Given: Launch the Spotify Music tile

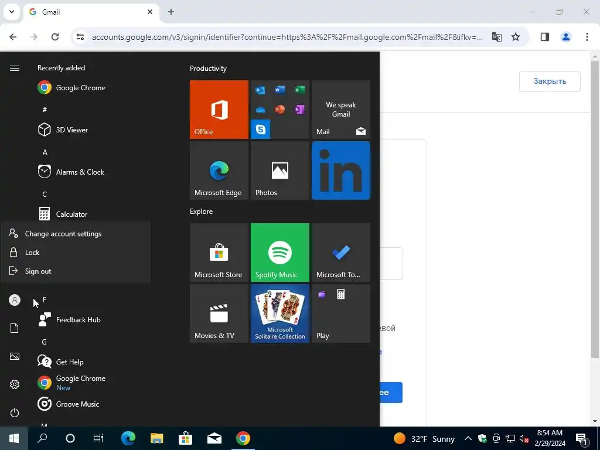Looking at the screenshot, I should pyautogui.click(x=279, y=253).
